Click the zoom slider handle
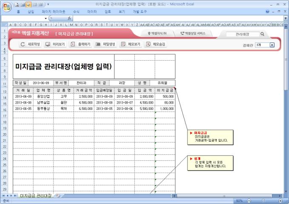The width and height of the screenshot is (289, 204). point(263,200)
